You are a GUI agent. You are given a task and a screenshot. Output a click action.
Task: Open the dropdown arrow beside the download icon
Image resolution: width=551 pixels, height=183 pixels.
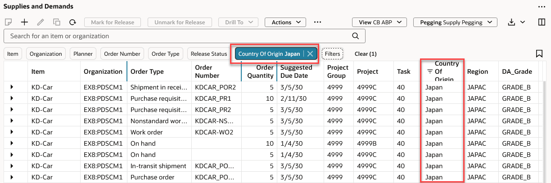523,22
